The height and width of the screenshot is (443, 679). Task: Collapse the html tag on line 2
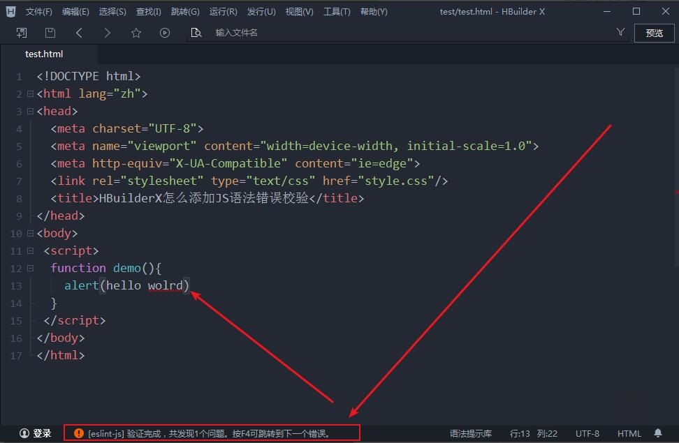point(30,93)
